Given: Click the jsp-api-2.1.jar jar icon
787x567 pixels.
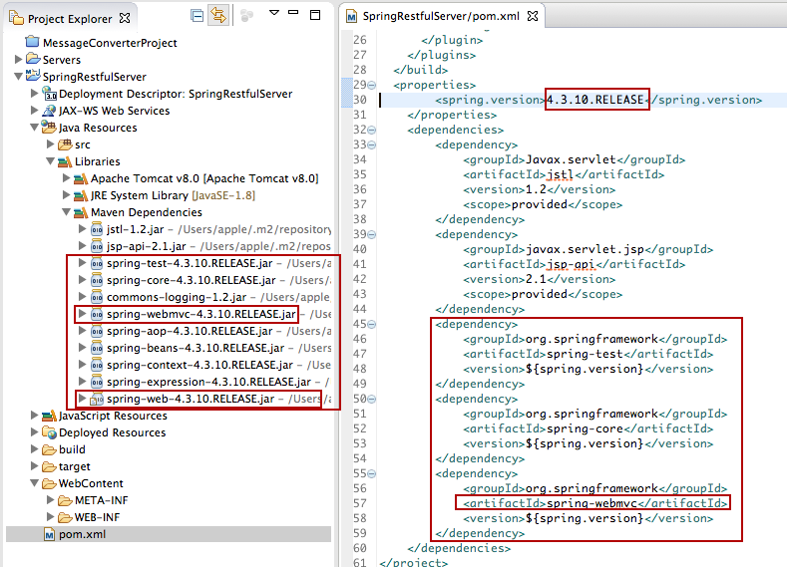Looking at the screenshot, I should (x=97, y=247).
